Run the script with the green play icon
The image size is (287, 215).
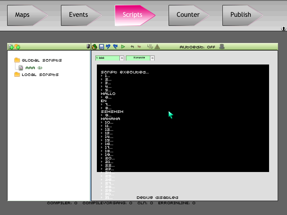123,47
